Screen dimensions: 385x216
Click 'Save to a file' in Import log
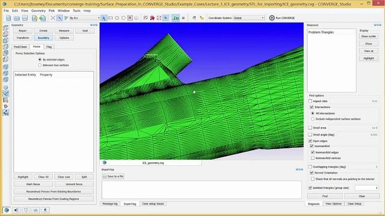tap(113, 176)
